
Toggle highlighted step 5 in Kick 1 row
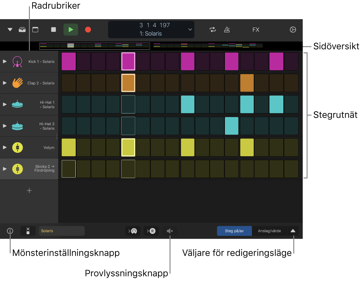click(128, 61)
